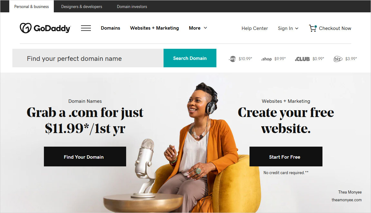Image resolution: width=371 pixels, height=213 pixels.
Task: Expand the Sign In dropdown
Action: [x=288, y=28]
